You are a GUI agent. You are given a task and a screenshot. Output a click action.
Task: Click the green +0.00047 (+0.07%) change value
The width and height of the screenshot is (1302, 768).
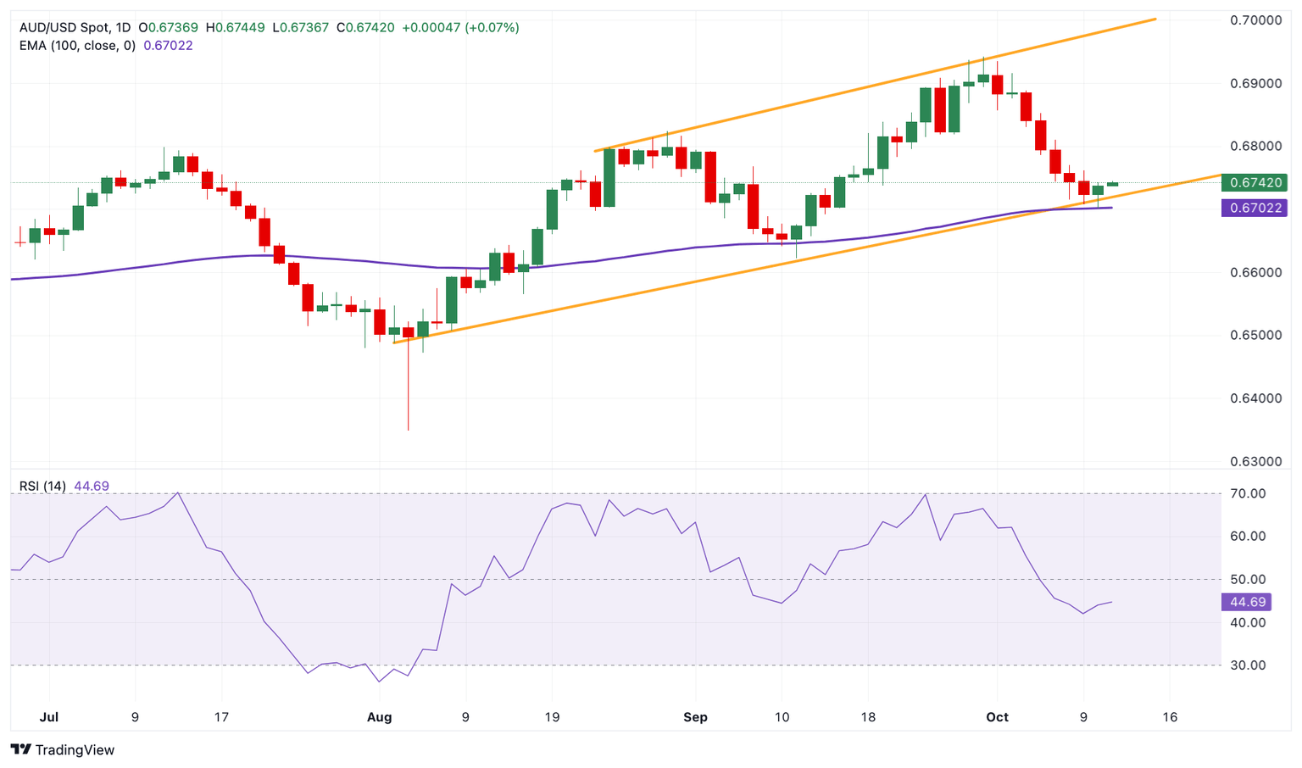coord(460,27)
